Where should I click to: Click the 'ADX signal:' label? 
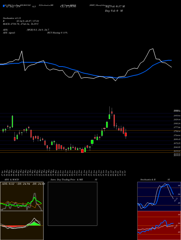(9, 33)
